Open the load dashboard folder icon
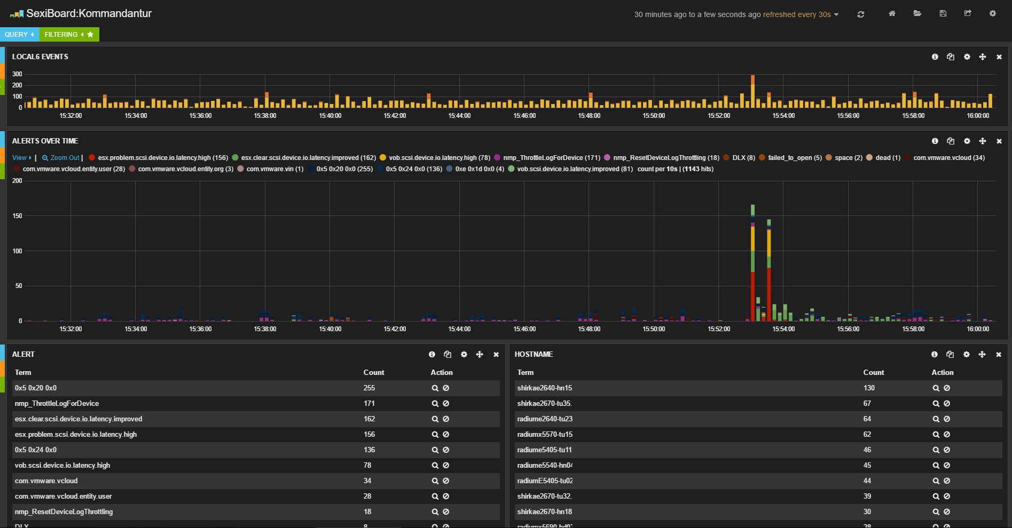1012x528 pixels. [x=917, y=14]
